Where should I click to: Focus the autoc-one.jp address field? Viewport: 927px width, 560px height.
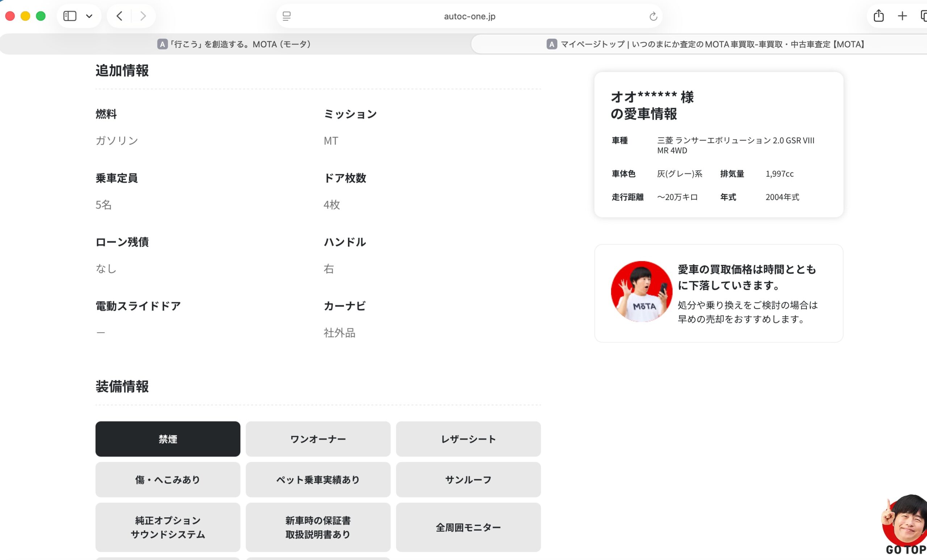470,16
